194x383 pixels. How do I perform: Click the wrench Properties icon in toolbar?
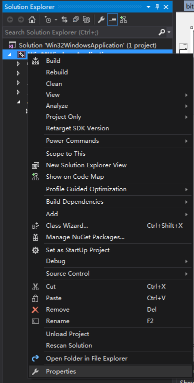[x=101, y=20]
